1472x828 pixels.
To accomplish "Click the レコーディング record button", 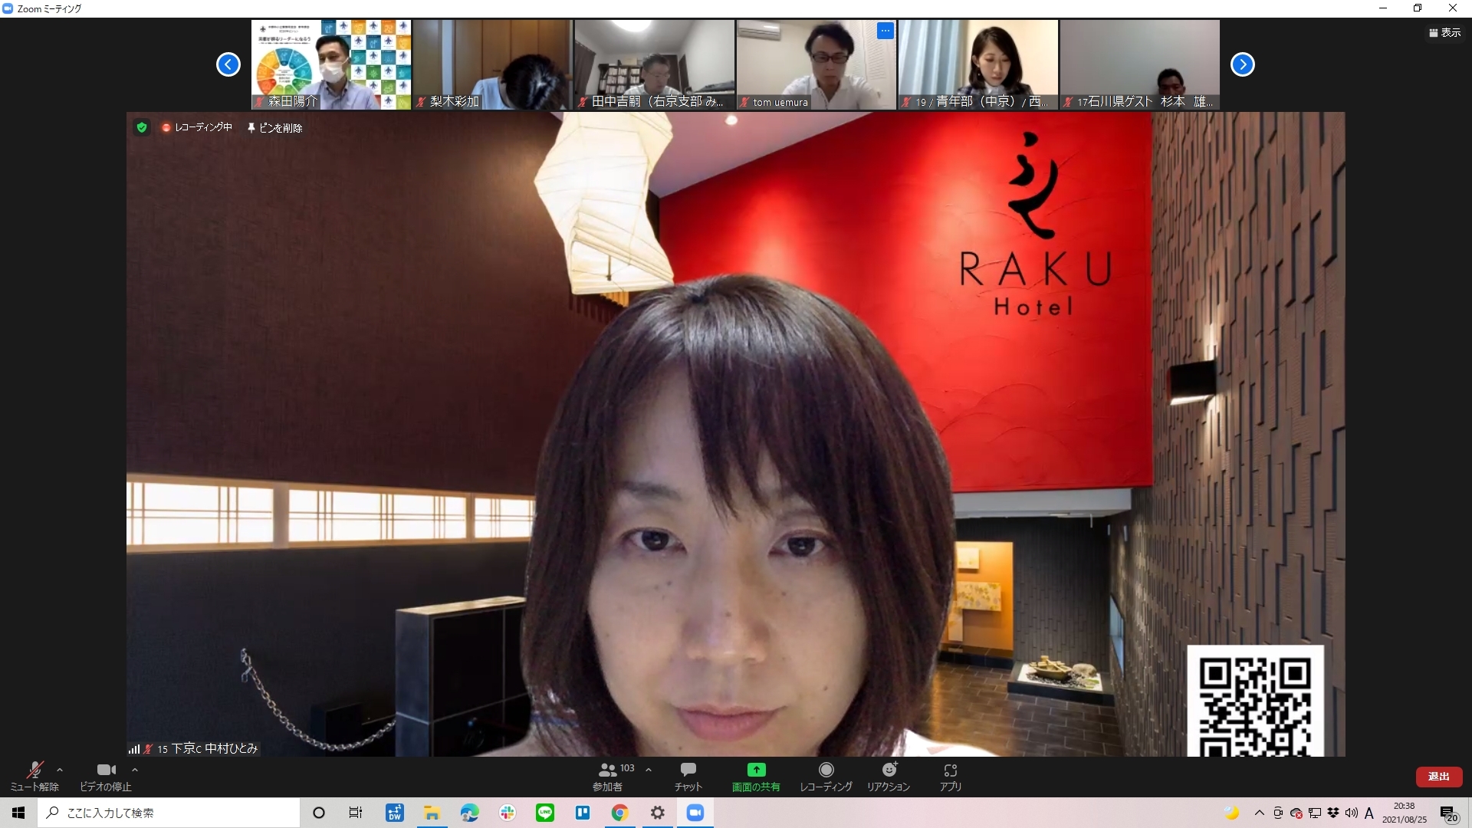I will coord(826,777).
